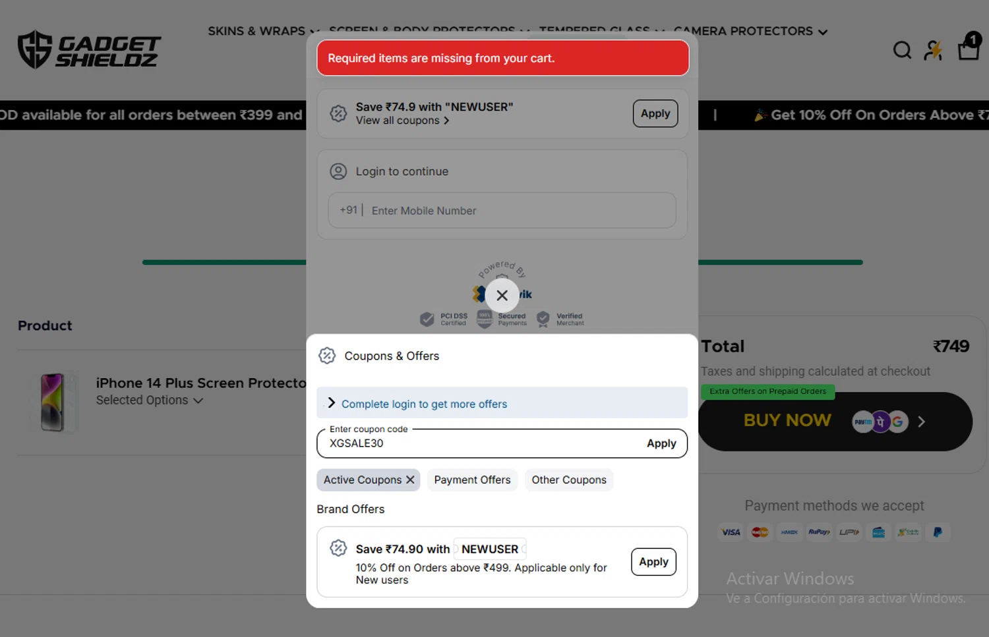Apply NEWUSER coupon in Brand Offers card

(x=653, y=562)
